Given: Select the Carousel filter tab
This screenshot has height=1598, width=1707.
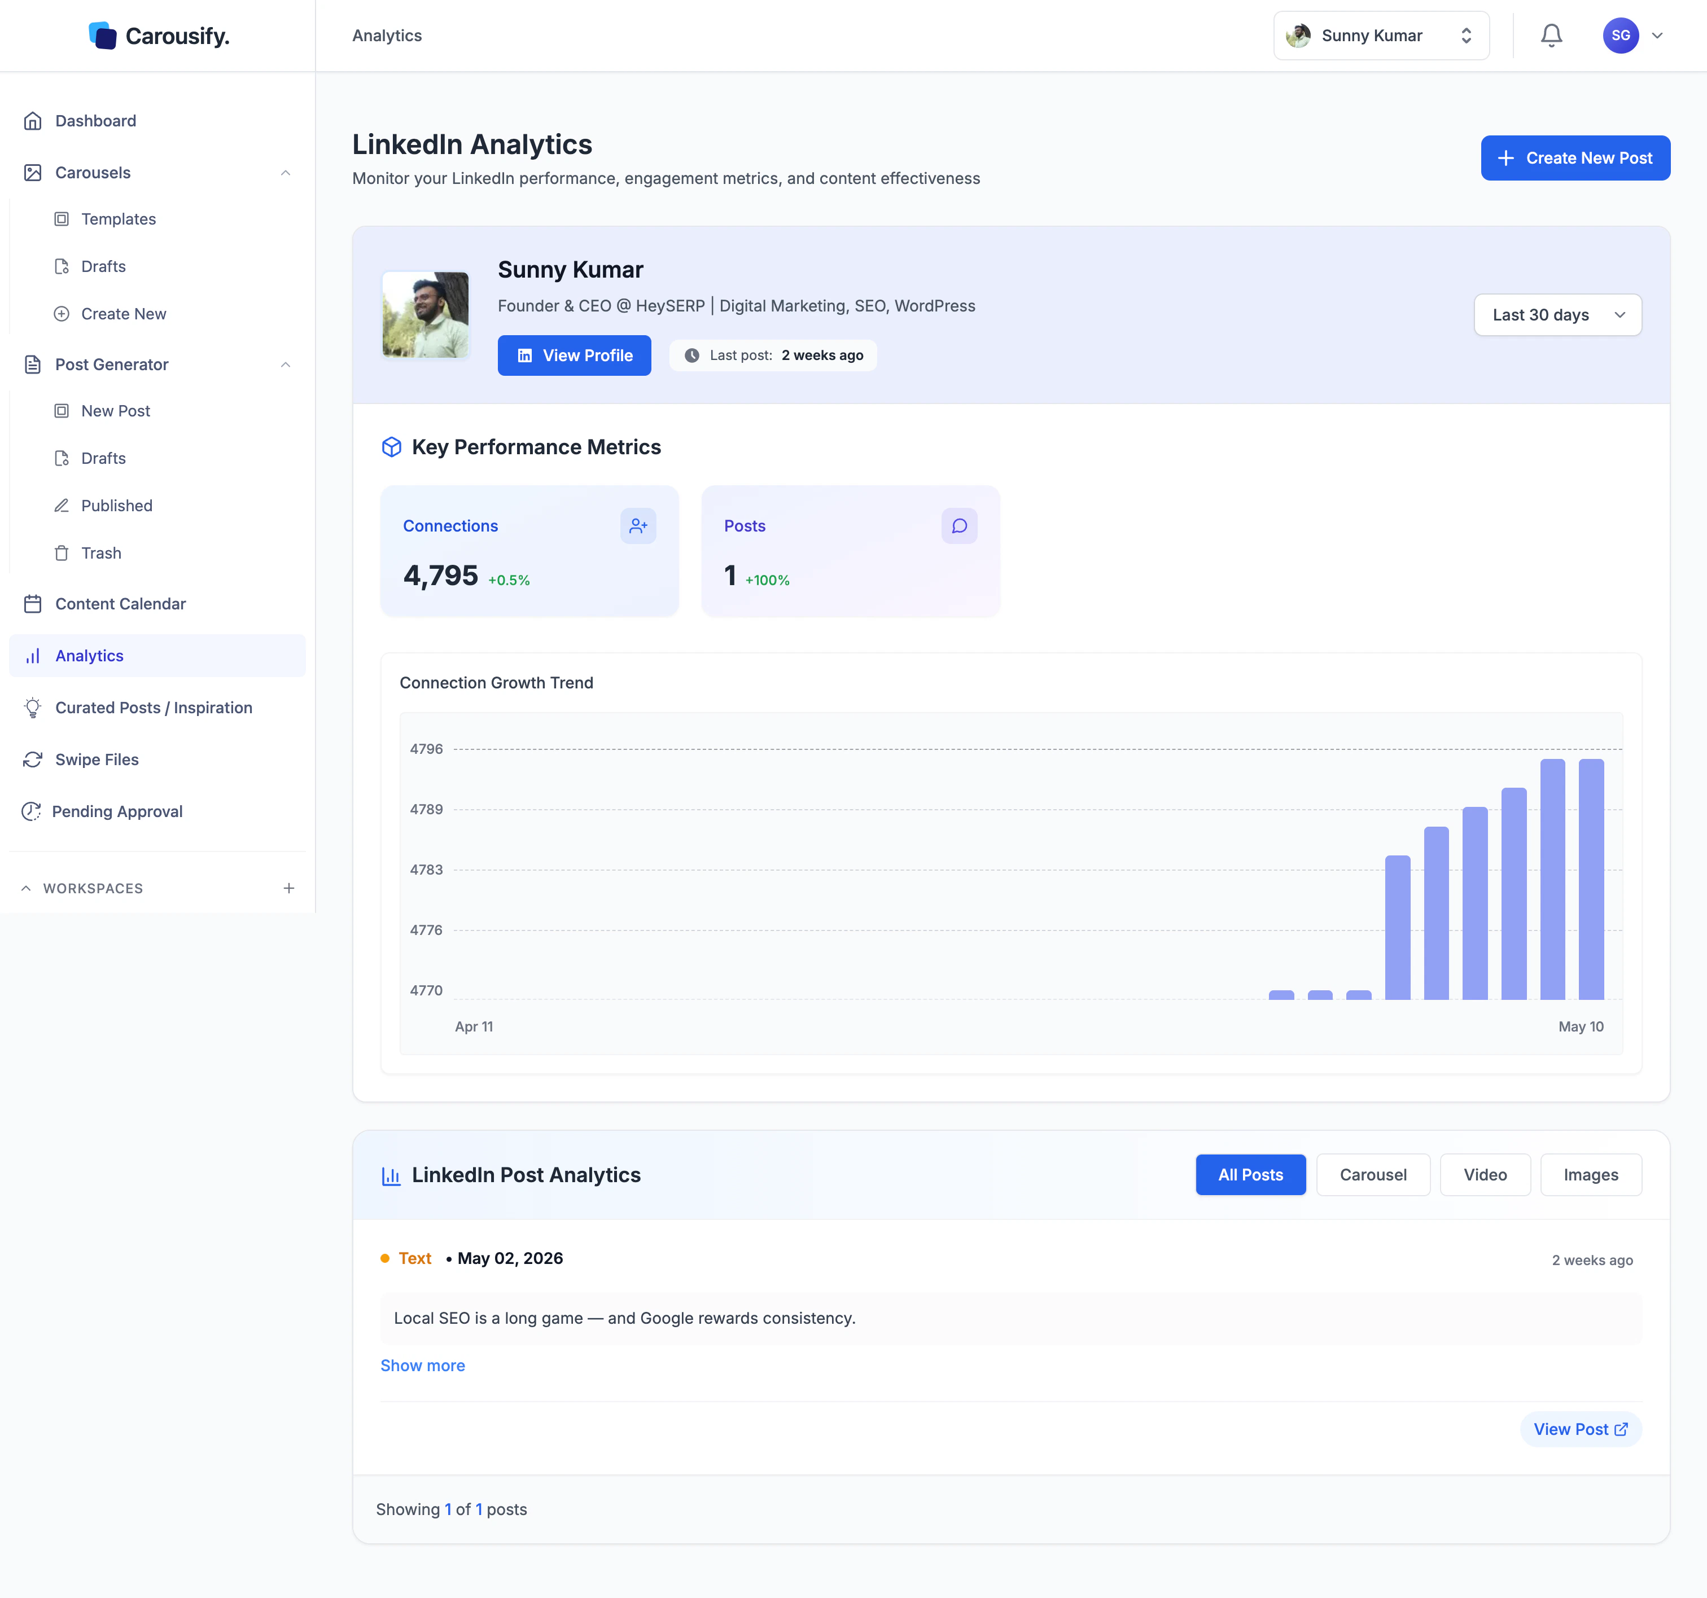Looking at the screenshot, I should click(1373, 1175).
